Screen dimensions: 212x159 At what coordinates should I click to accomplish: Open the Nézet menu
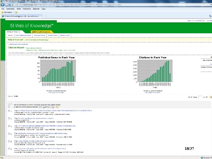click(x=19, y=9)
